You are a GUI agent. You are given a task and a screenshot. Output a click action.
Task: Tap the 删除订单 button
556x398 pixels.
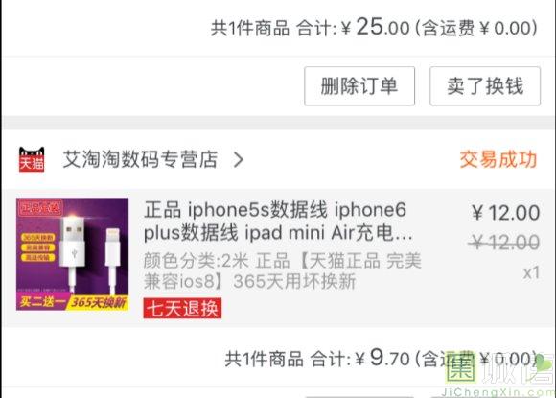coord(359,86)
